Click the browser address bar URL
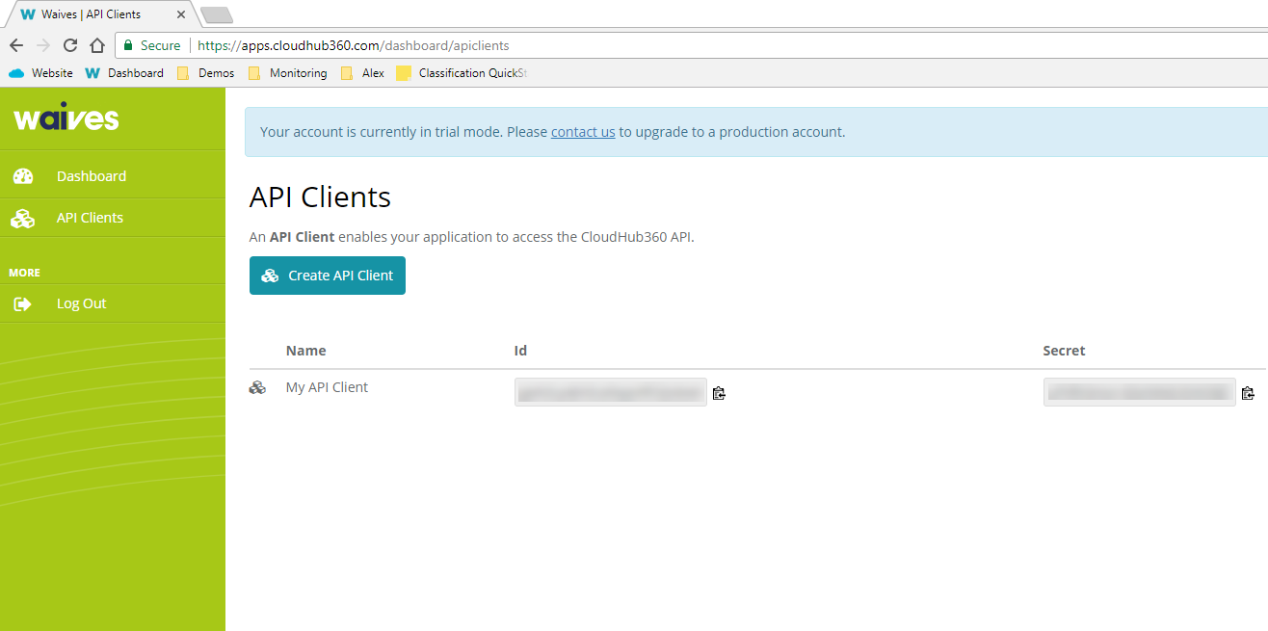 point(354,45)
